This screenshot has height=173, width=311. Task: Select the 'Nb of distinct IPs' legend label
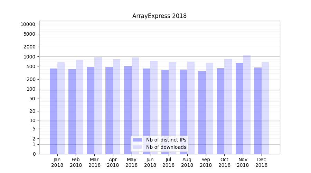[x=166, y=140]
